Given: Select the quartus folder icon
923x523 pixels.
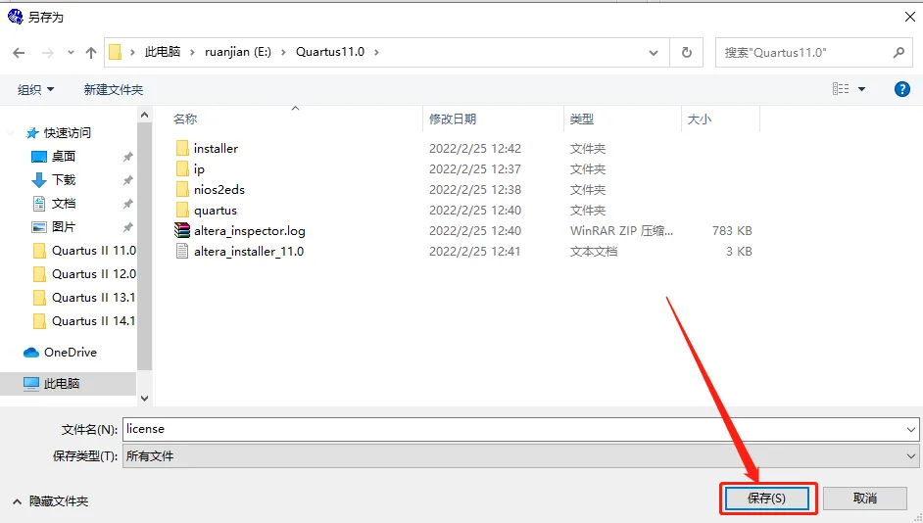Looking at the screenshot, I should click(x=182, y=210).
